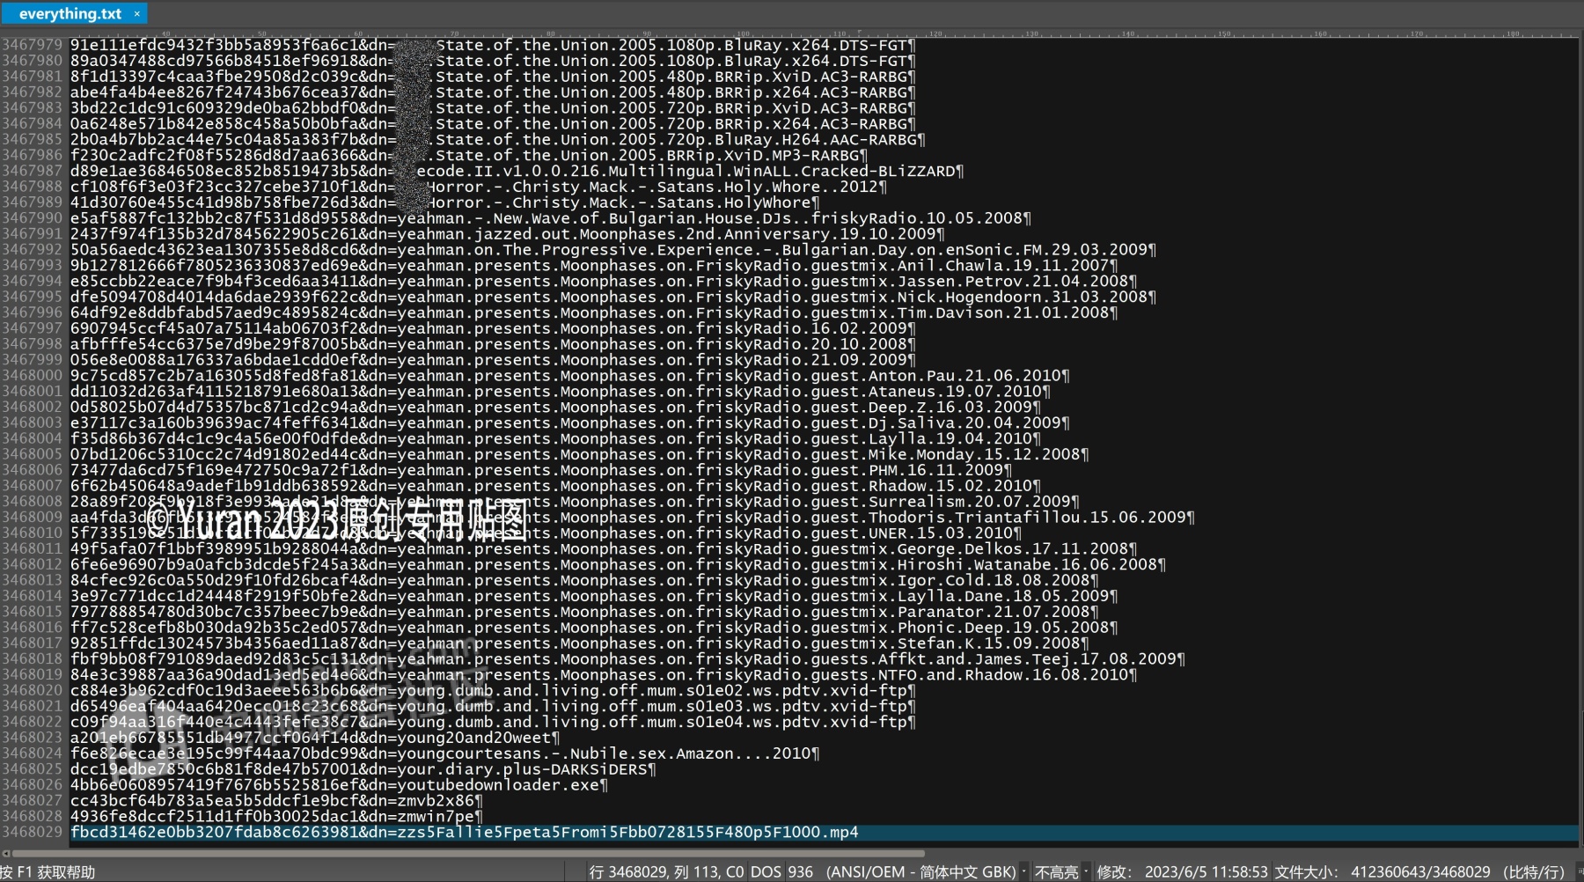Click the line with guestmix.Tim.Davison.21.01.2008
The image size is (1584, 882).
click(x=594, y=312)
